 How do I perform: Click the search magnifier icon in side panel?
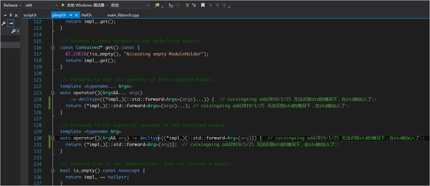coord(13,31)
